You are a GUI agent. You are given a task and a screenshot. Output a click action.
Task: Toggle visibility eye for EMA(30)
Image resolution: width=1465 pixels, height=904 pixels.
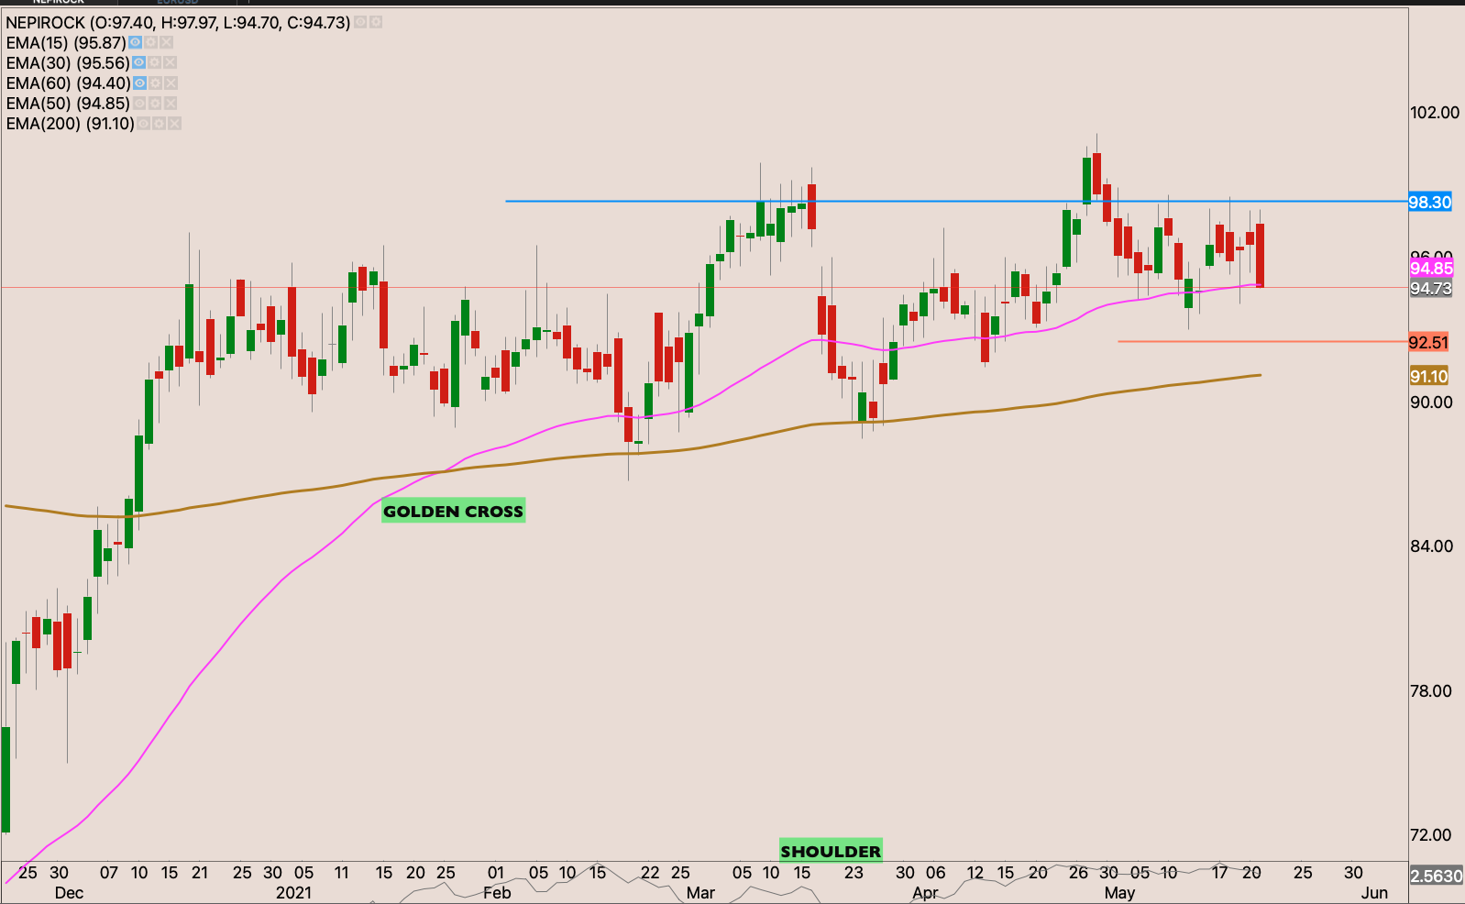coord(139,62)
